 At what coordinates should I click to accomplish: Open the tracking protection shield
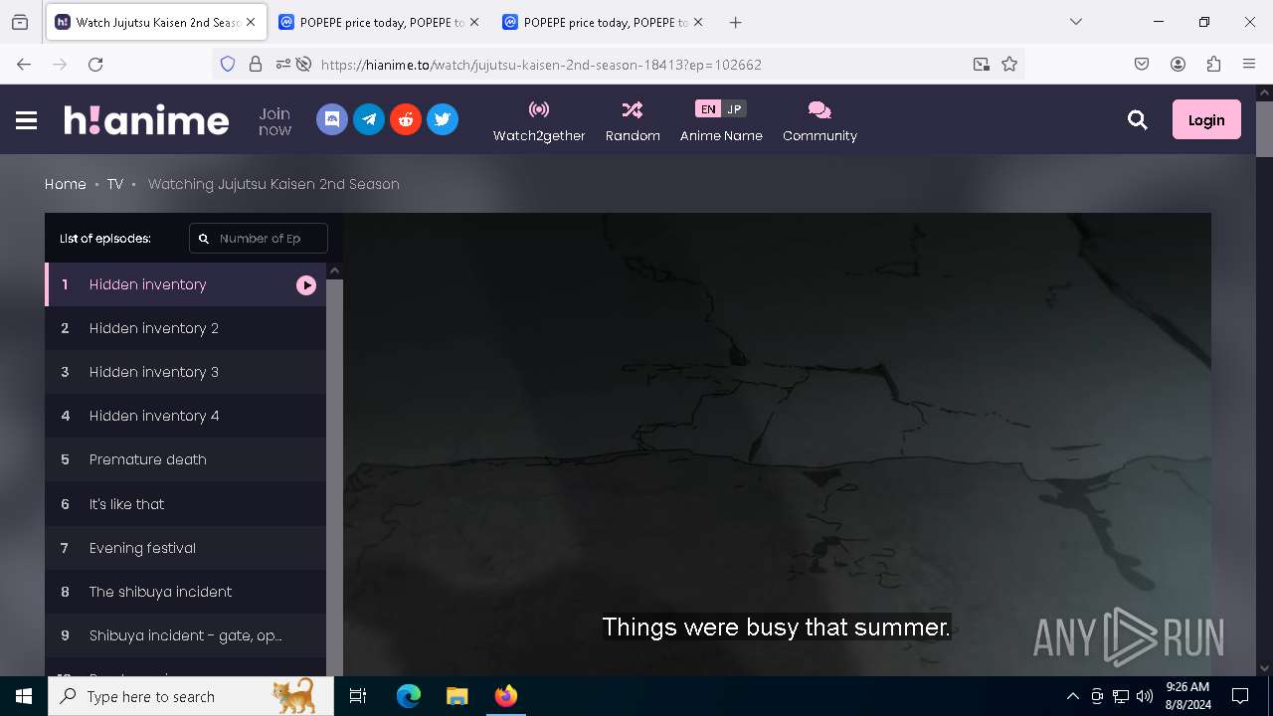pos(228,64)
